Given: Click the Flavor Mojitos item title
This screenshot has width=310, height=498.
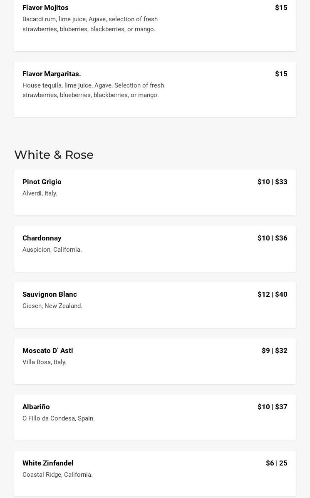Looking at the screenshot, I should point(45,8).
